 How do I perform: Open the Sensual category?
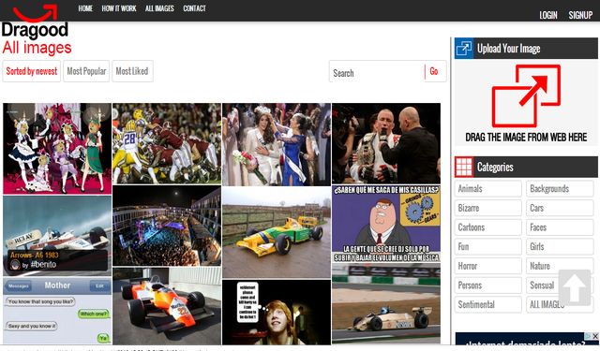coord(560,285)
